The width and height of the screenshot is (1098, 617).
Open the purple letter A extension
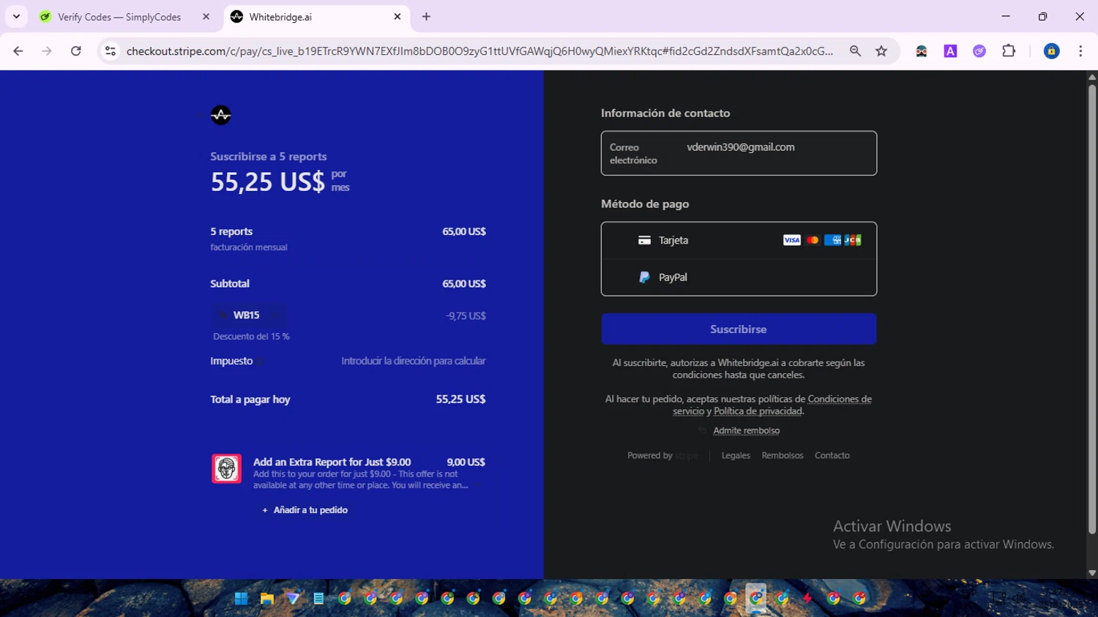click(950, 51)
